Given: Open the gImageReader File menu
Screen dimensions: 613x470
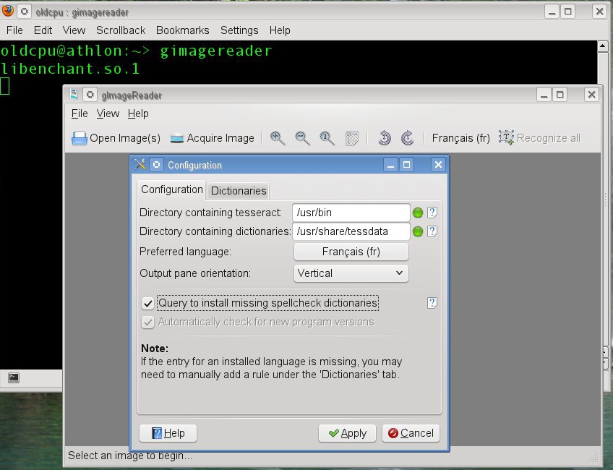Looking at the screenshot, I should click(80, 114).
